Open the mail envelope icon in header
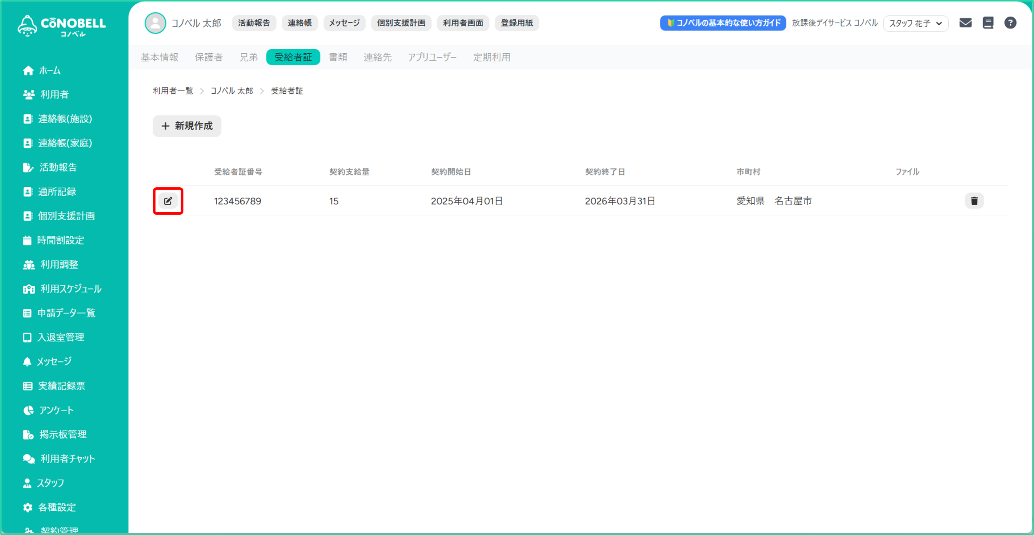The width and height of the screenshot is (1034, 535). point(965,23)
